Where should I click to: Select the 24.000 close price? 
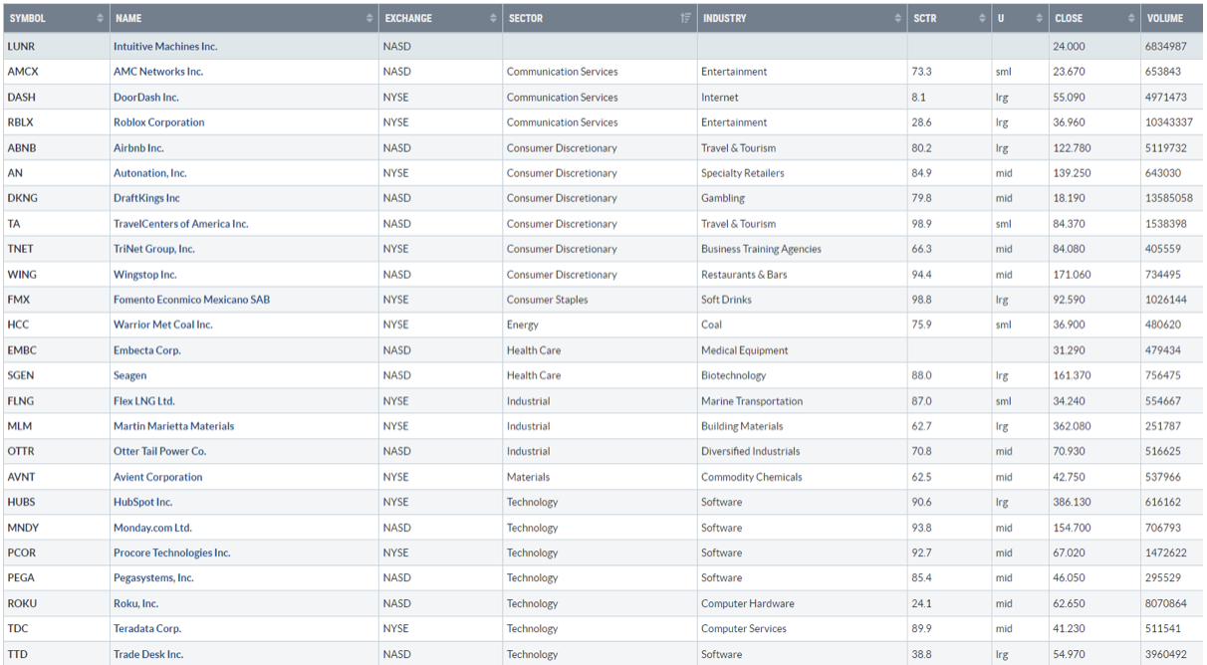1070,47
